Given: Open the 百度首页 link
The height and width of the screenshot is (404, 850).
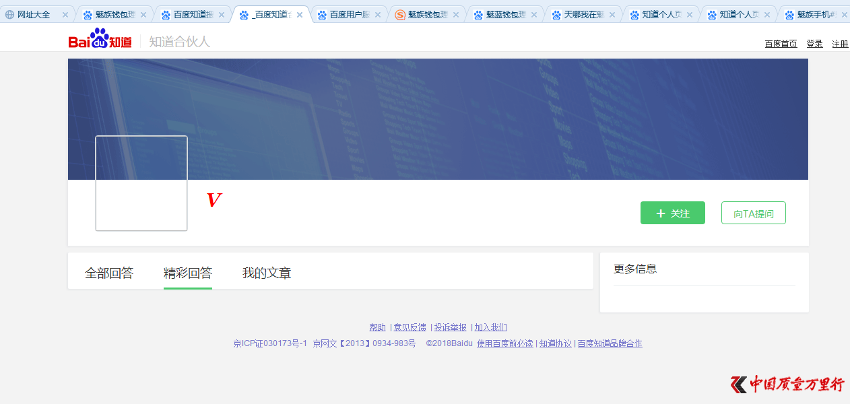Looking at the screenshot, I should 781,44.
